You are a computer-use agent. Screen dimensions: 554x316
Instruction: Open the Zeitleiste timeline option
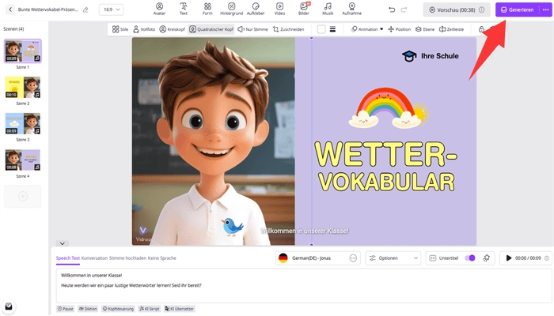pos(451,29)
